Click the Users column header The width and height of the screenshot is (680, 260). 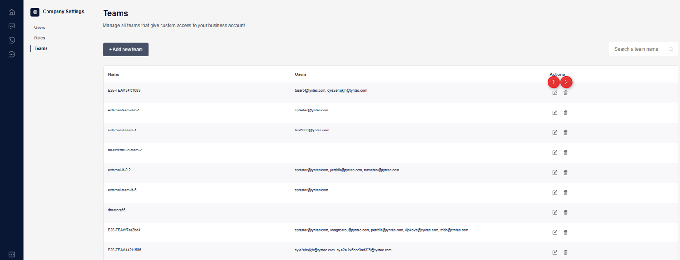[x=301, y=74]
